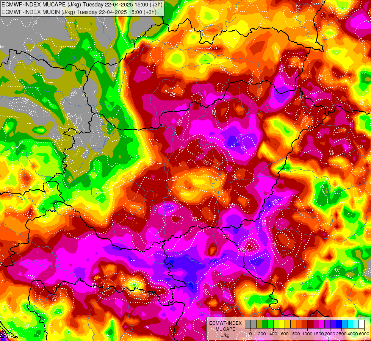
Task: Click the '800' value on the legend scale
Action: coord(296,334)
